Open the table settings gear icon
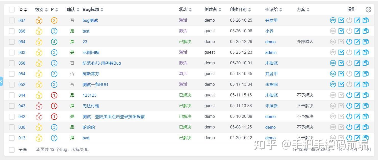 368,9
